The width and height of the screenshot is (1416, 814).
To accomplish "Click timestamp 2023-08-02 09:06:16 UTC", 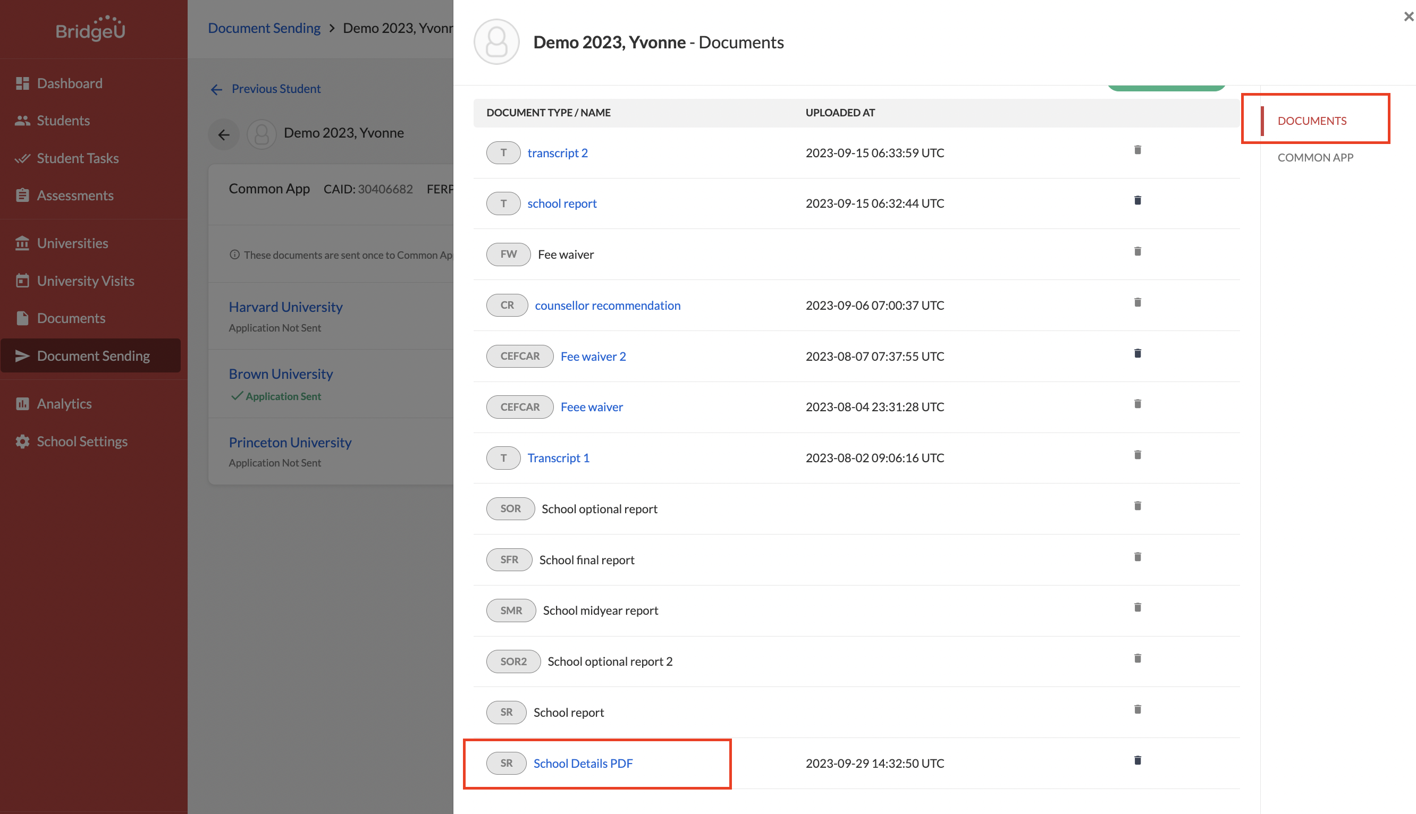I will (875, 458).
